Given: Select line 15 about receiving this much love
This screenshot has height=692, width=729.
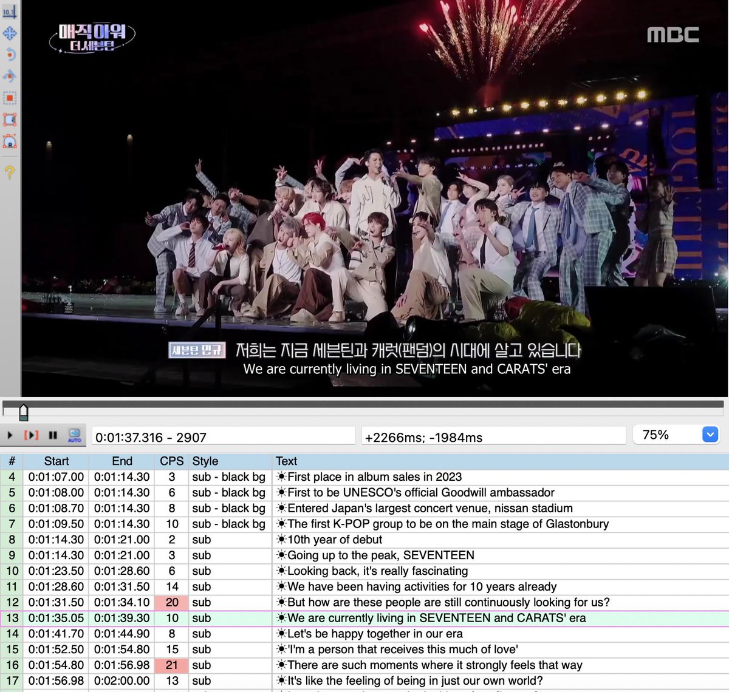Looking at the screenshot, I should point(364,650).
